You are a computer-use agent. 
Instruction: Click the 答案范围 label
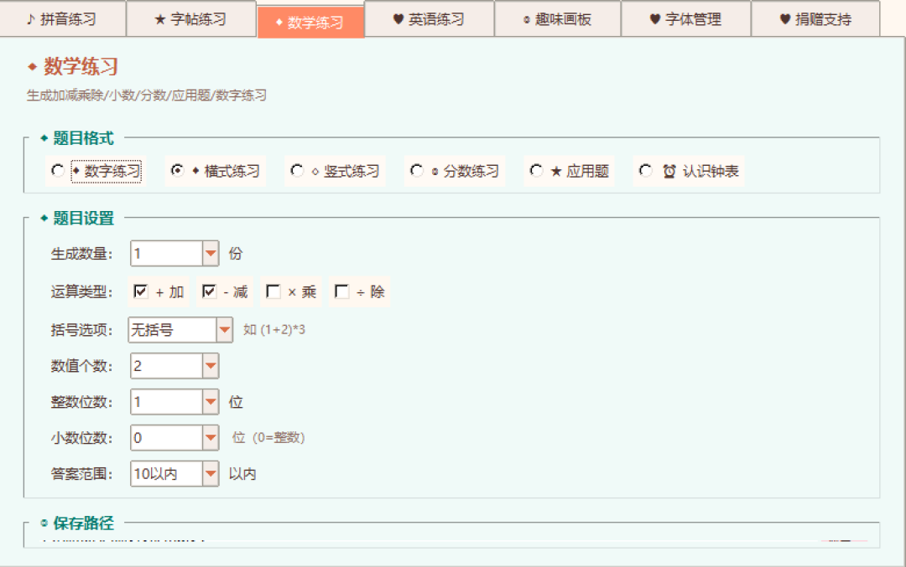[81, 474]
